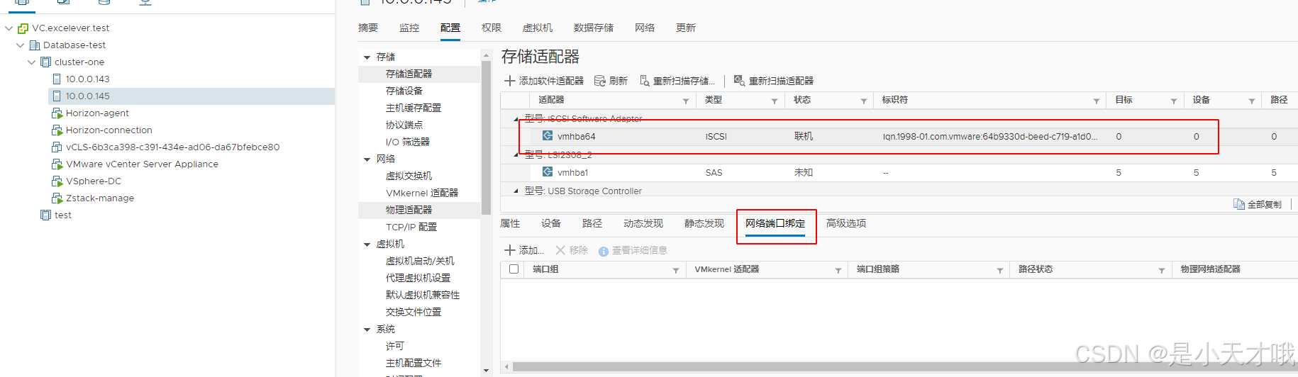
Task: Click the horizontal scrollbar of port binding table
Action: click(904, 367)
